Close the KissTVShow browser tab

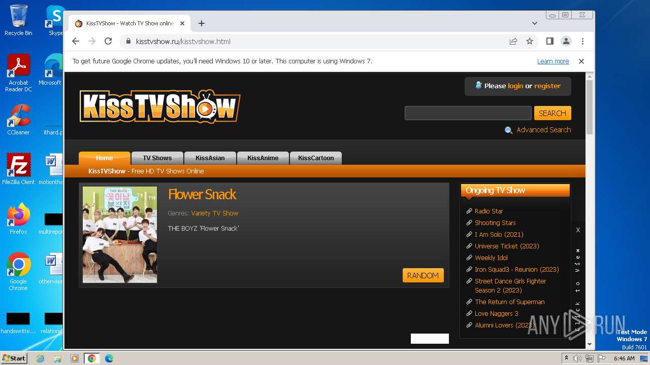(182, 23)
